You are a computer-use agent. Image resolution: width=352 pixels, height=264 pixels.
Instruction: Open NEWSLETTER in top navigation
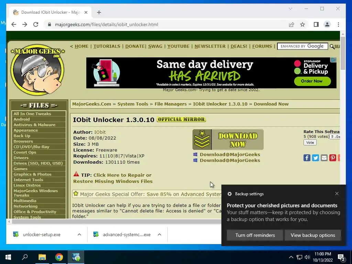[x=210, y=46]
